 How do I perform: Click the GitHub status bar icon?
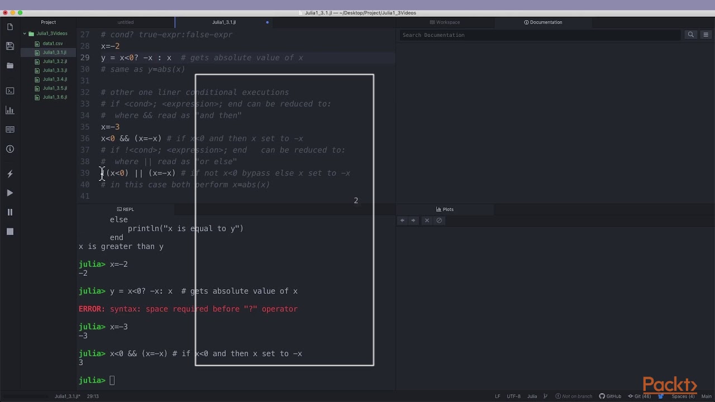pyautogui.click(x=610, y=396)
